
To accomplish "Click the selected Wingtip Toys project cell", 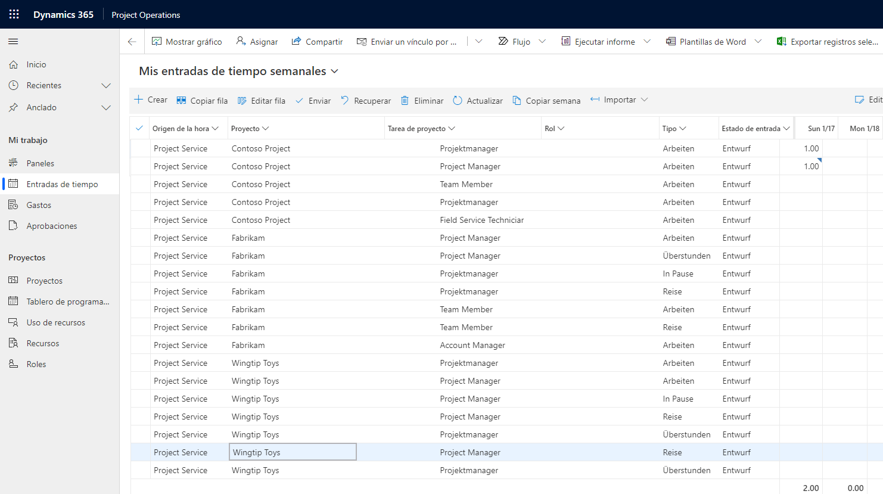I will [x=293, y=452].
